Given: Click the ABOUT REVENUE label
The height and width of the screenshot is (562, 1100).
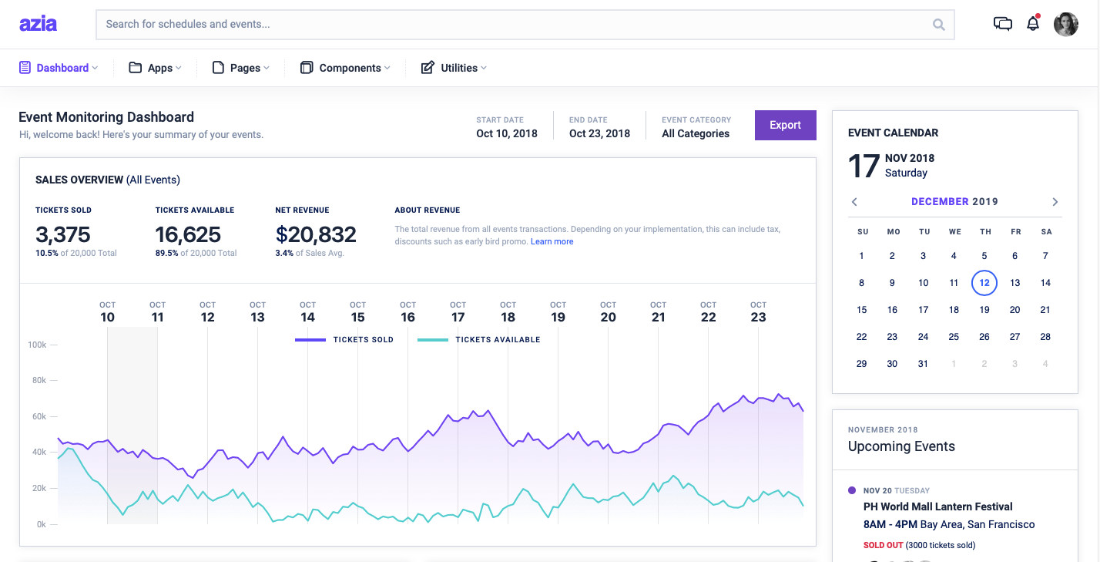Looking at the screenshot, I should coord(428,210).
